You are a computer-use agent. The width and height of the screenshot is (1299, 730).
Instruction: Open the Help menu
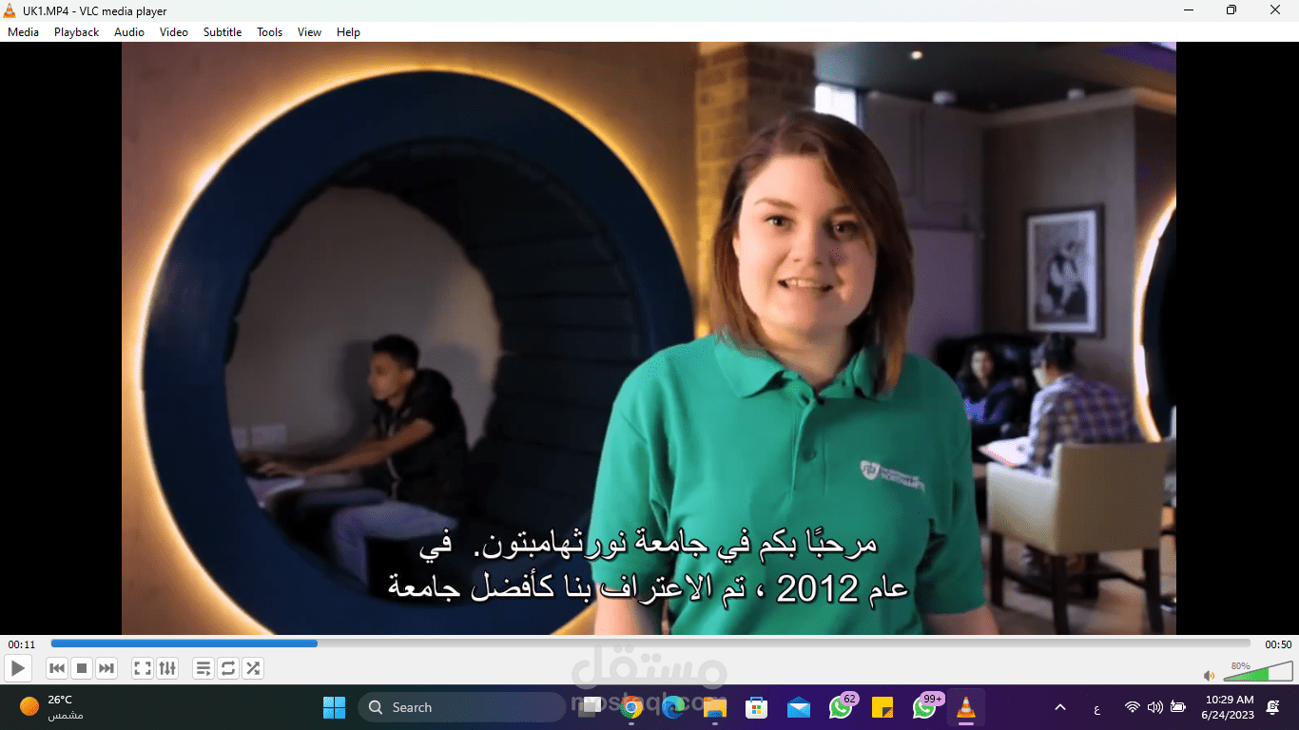(349, 32)
